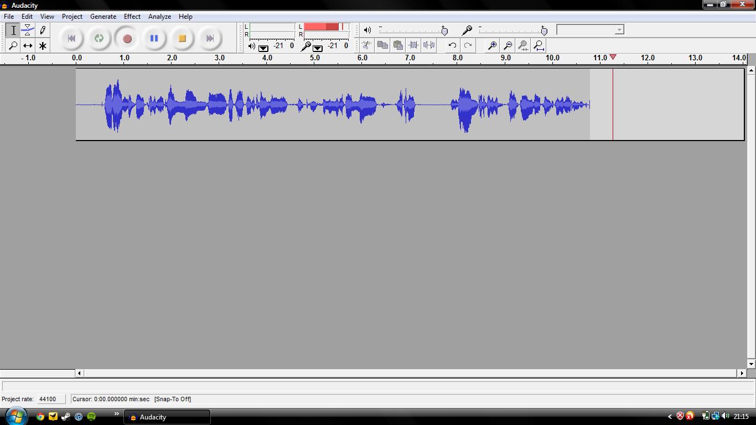Select the Multi-tool asterisk
The width and height of the screenshot is (756, 425).
(43, 45)
